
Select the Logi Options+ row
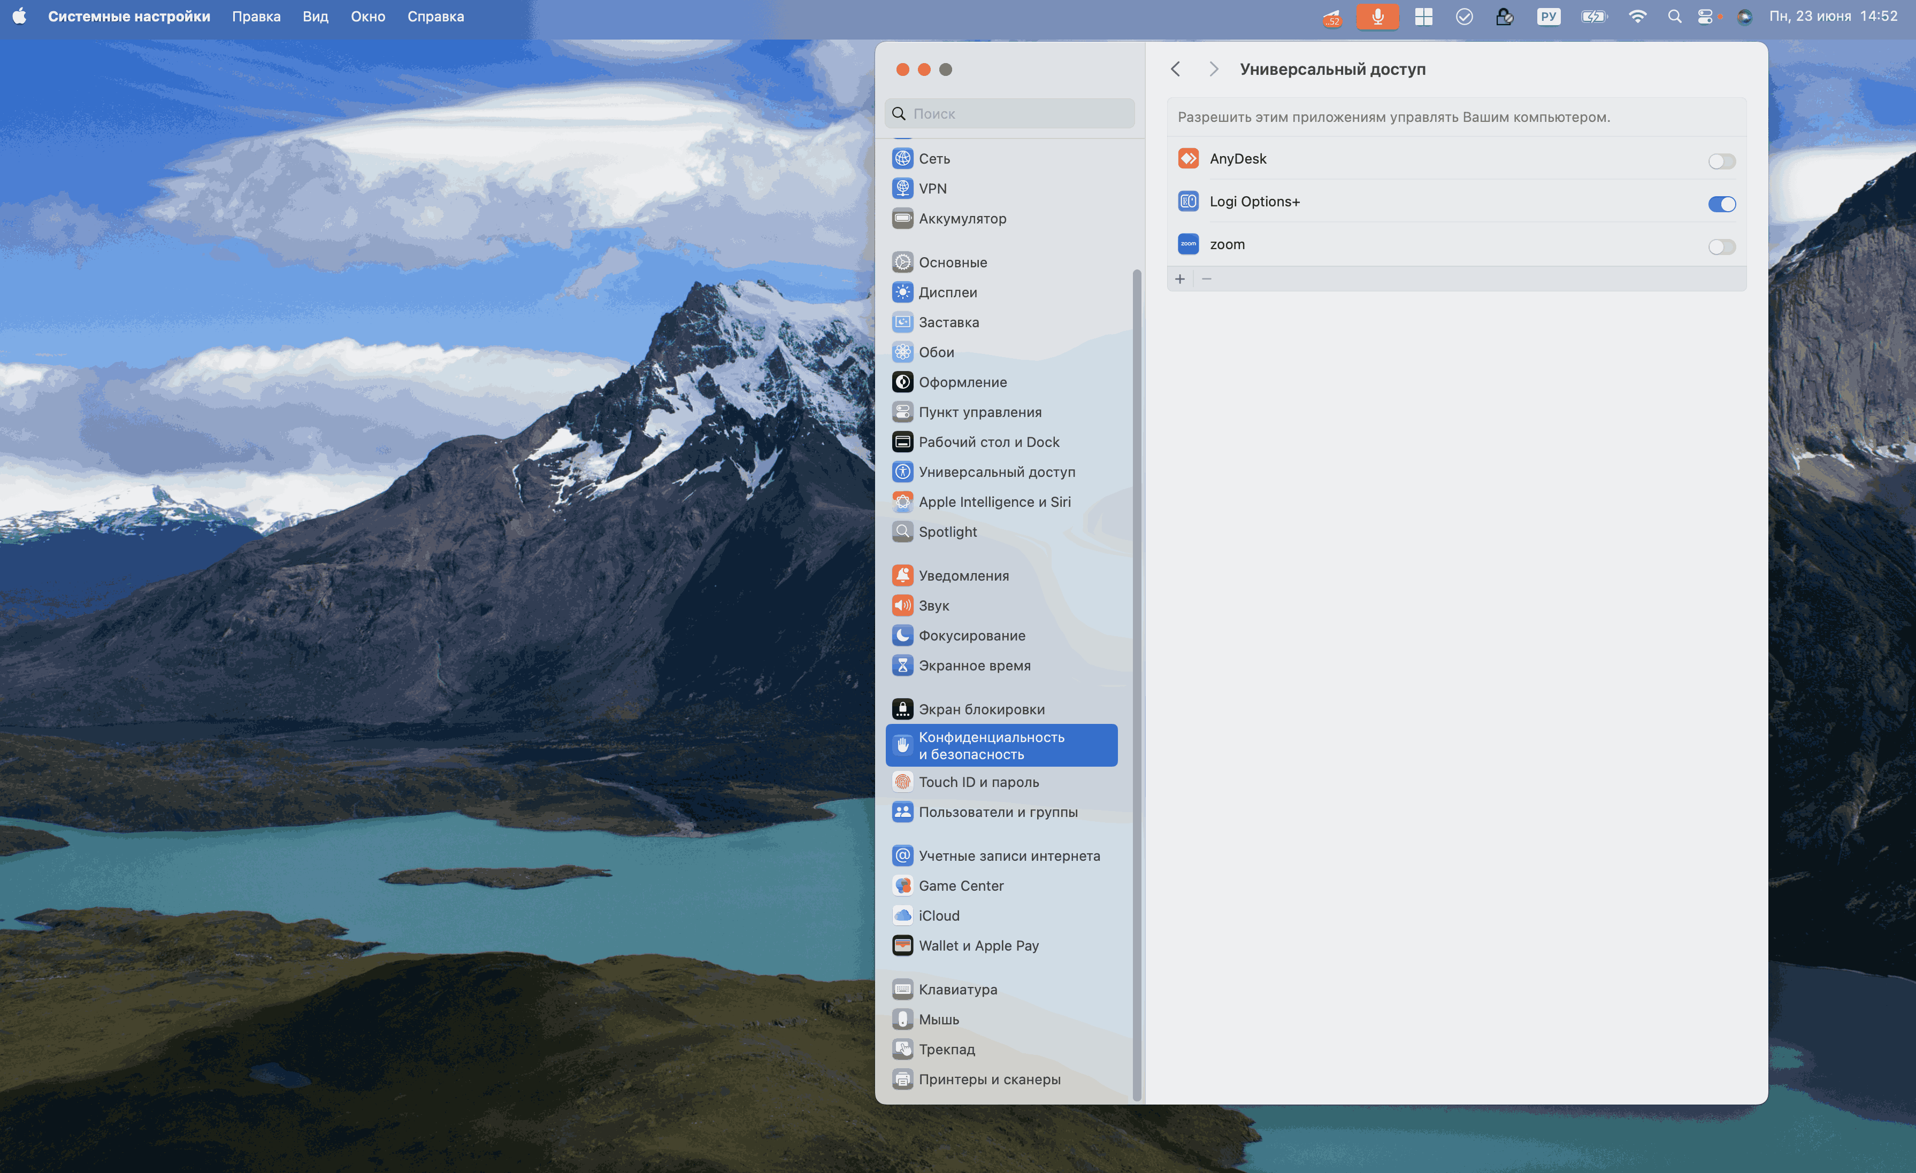(1455, 202)
